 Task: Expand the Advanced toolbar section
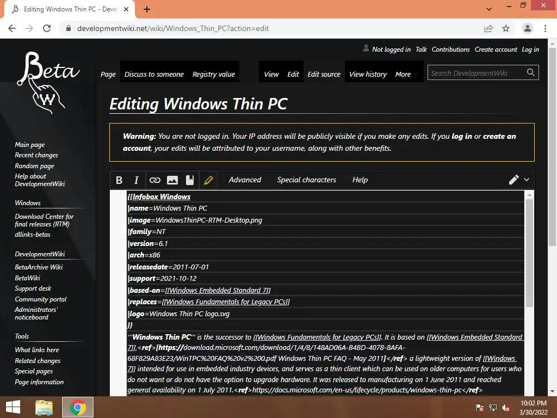245,180
